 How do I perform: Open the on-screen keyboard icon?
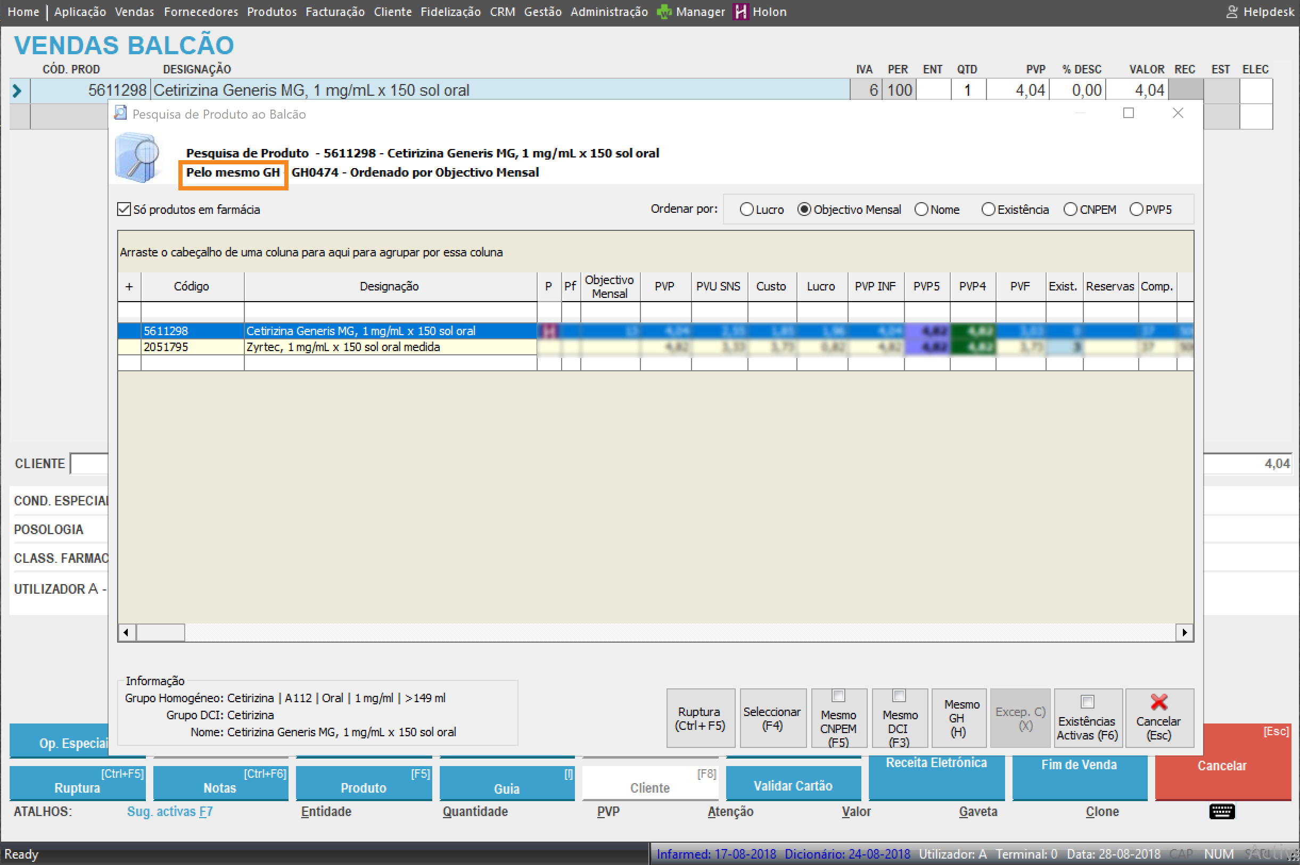[1221, 811]
